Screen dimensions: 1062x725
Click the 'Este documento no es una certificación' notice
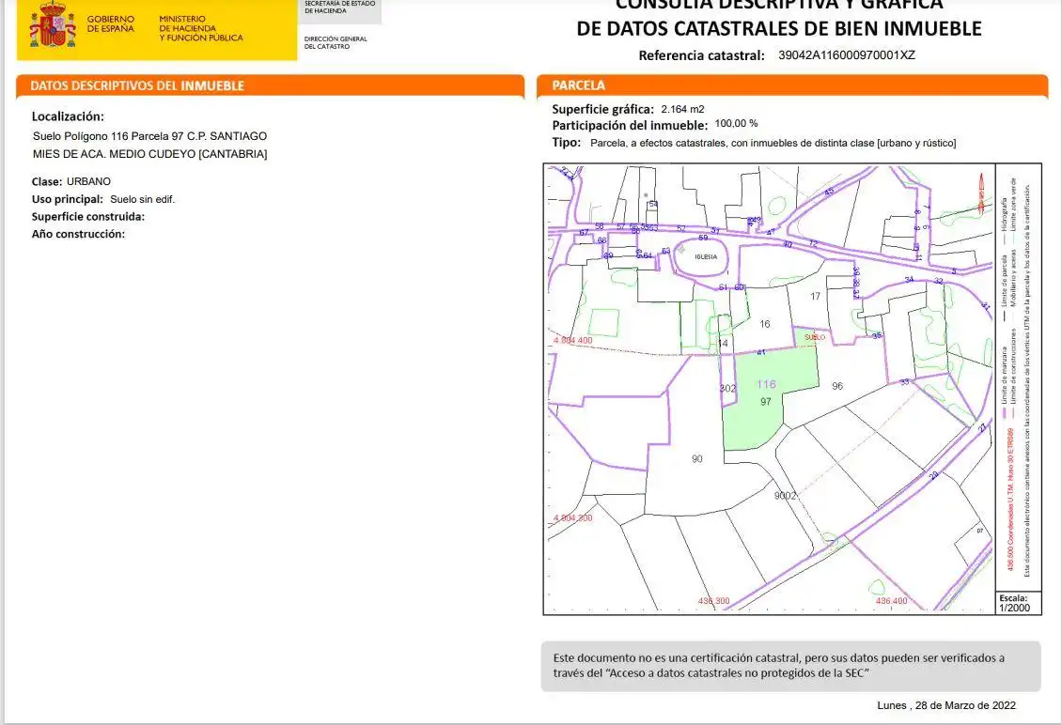pyautogui.click(x=790, y=666)
